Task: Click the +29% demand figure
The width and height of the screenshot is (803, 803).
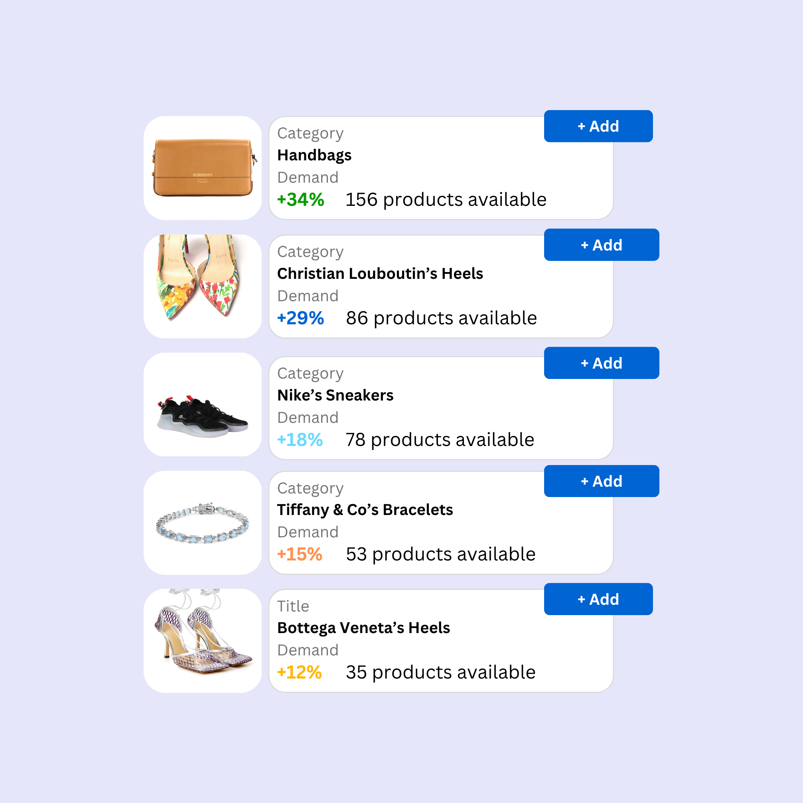Action: [300, 318]
